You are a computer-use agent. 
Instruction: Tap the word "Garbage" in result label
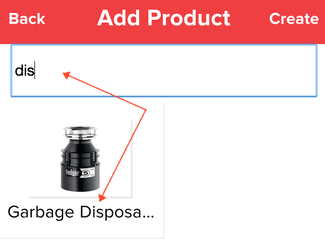tap(41, 212)
